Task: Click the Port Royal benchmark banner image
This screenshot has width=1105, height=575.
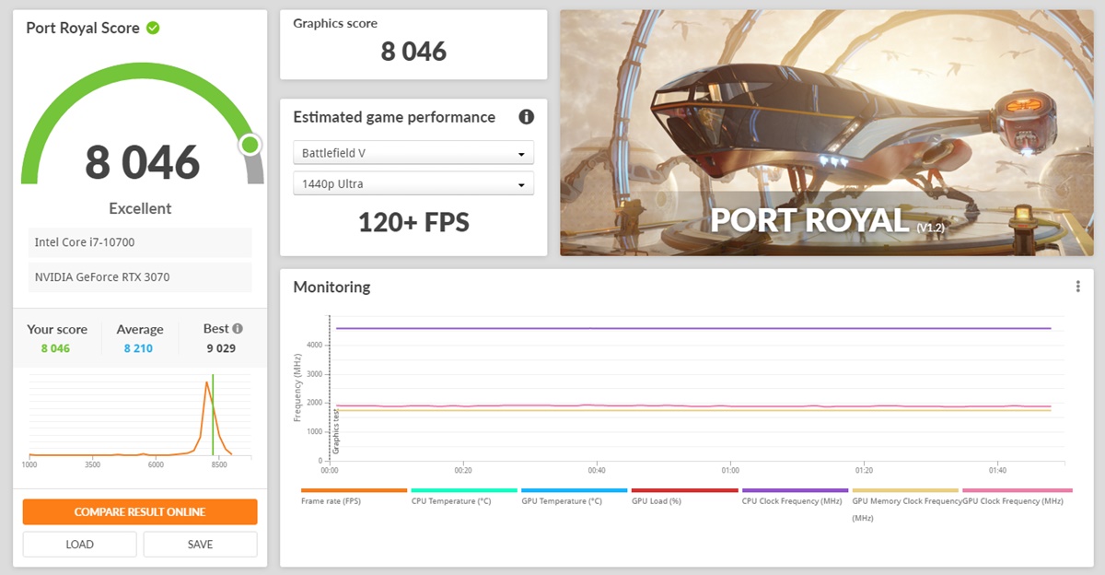Action: 826,133
